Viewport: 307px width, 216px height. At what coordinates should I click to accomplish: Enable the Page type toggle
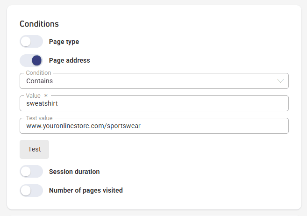coord(31,41)
